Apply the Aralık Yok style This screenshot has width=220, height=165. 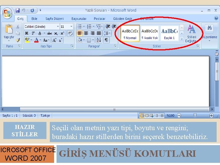click(150, 33)
